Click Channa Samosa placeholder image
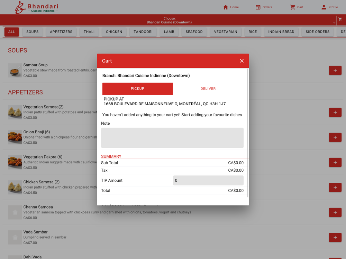This screenshot has height=259, width=346. [x=15, y=212]
